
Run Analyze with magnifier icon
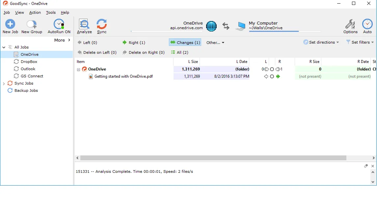84,24
